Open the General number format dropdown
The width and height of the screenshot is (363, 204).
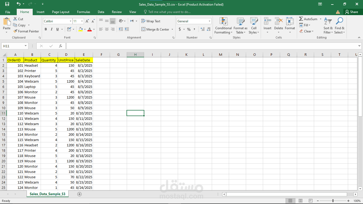209,21
